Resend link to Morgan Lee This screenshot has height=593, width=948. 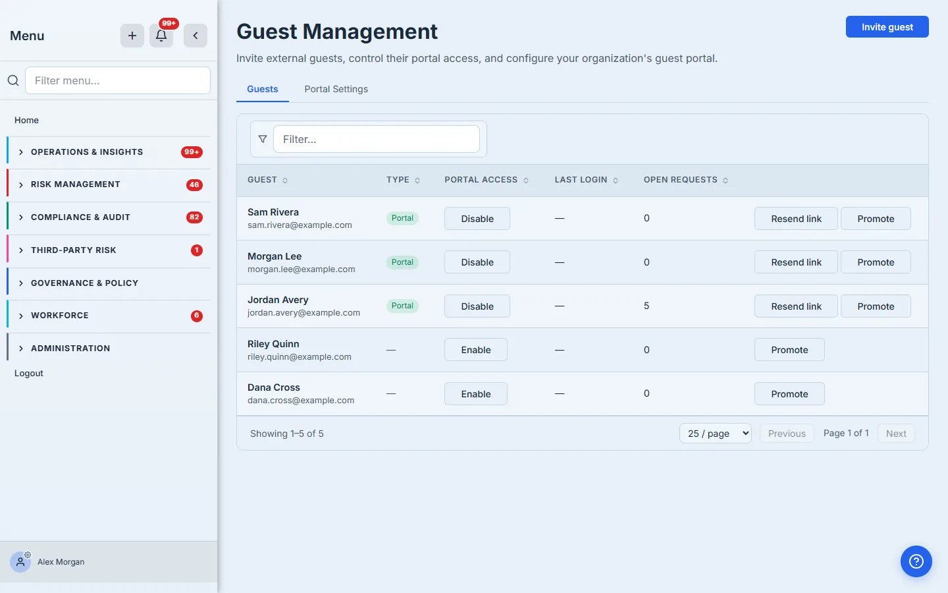(x=797, y=262)
